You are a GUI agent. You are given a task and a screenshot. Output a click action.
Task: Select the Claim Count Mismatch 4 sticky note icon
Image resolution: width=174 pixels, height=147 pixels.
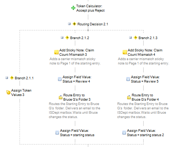[125, 52]
